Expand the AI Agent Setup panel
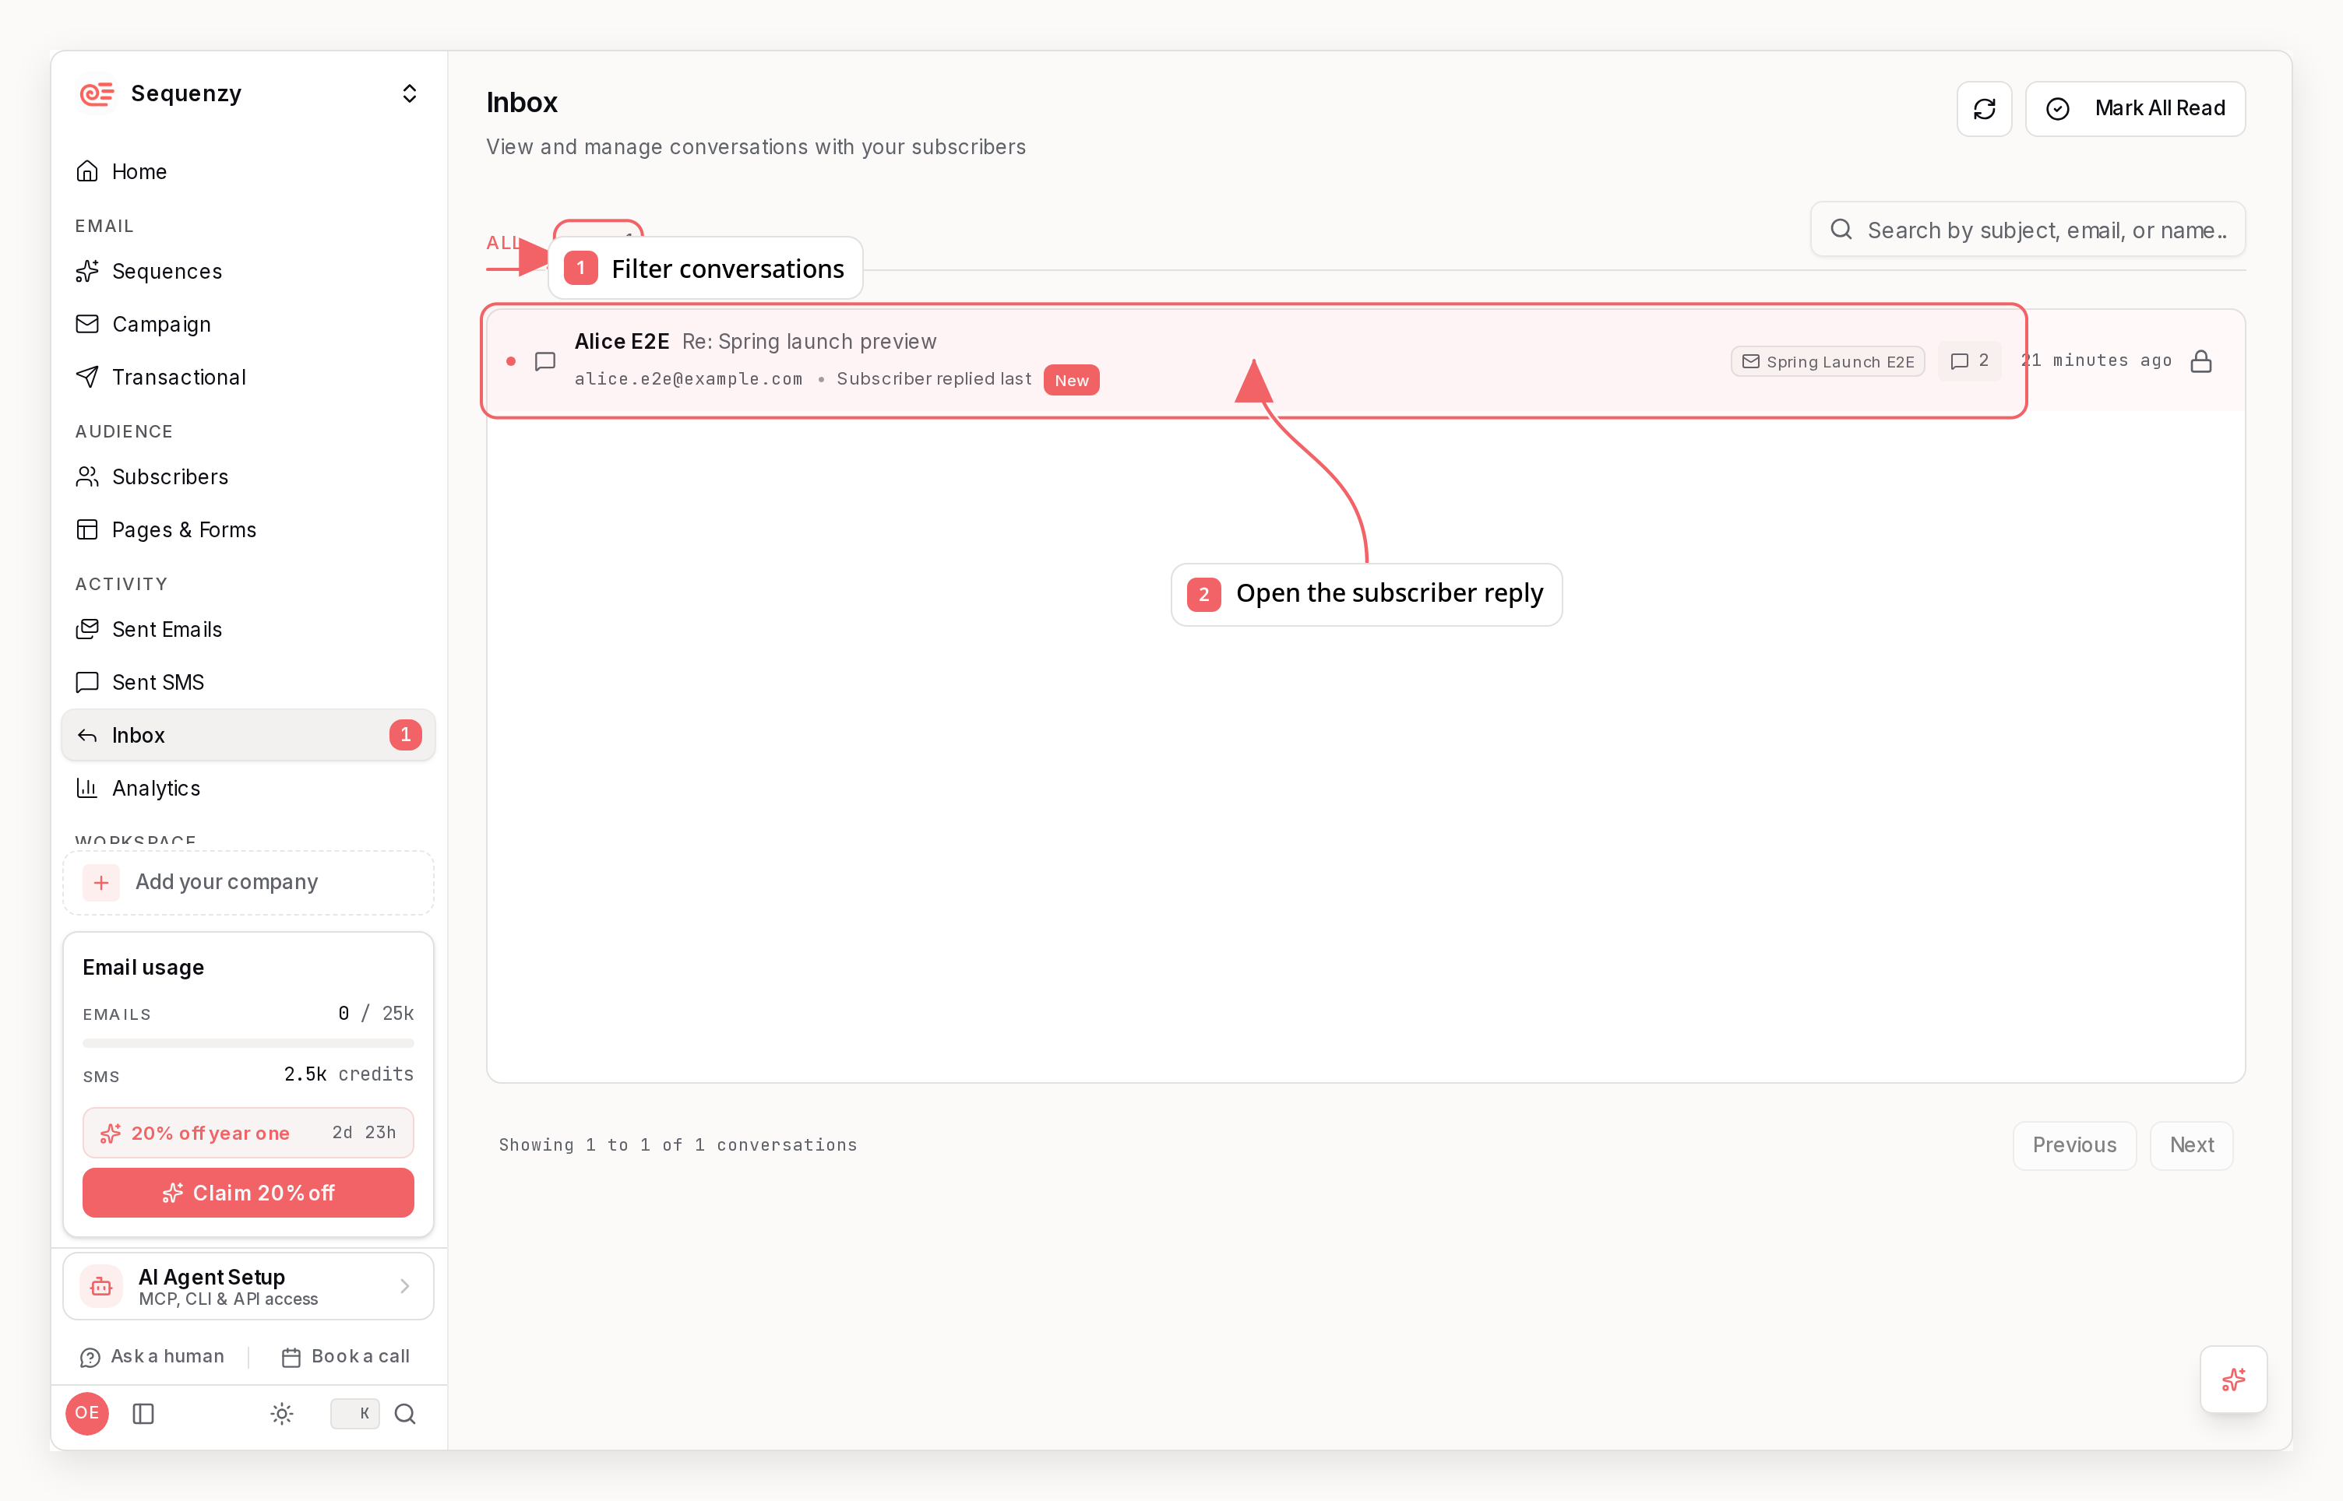 pyautogui.click(x=248, y=1287)
